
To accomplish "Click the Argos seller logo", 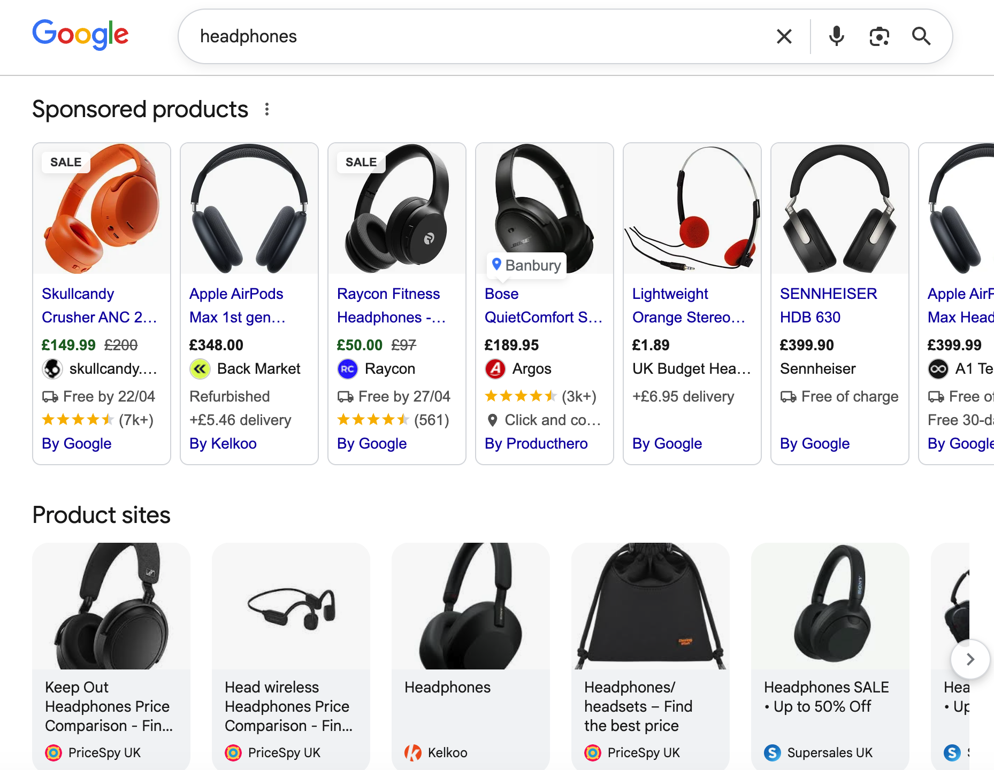I will pyautogui.click(x=495, y=369).
